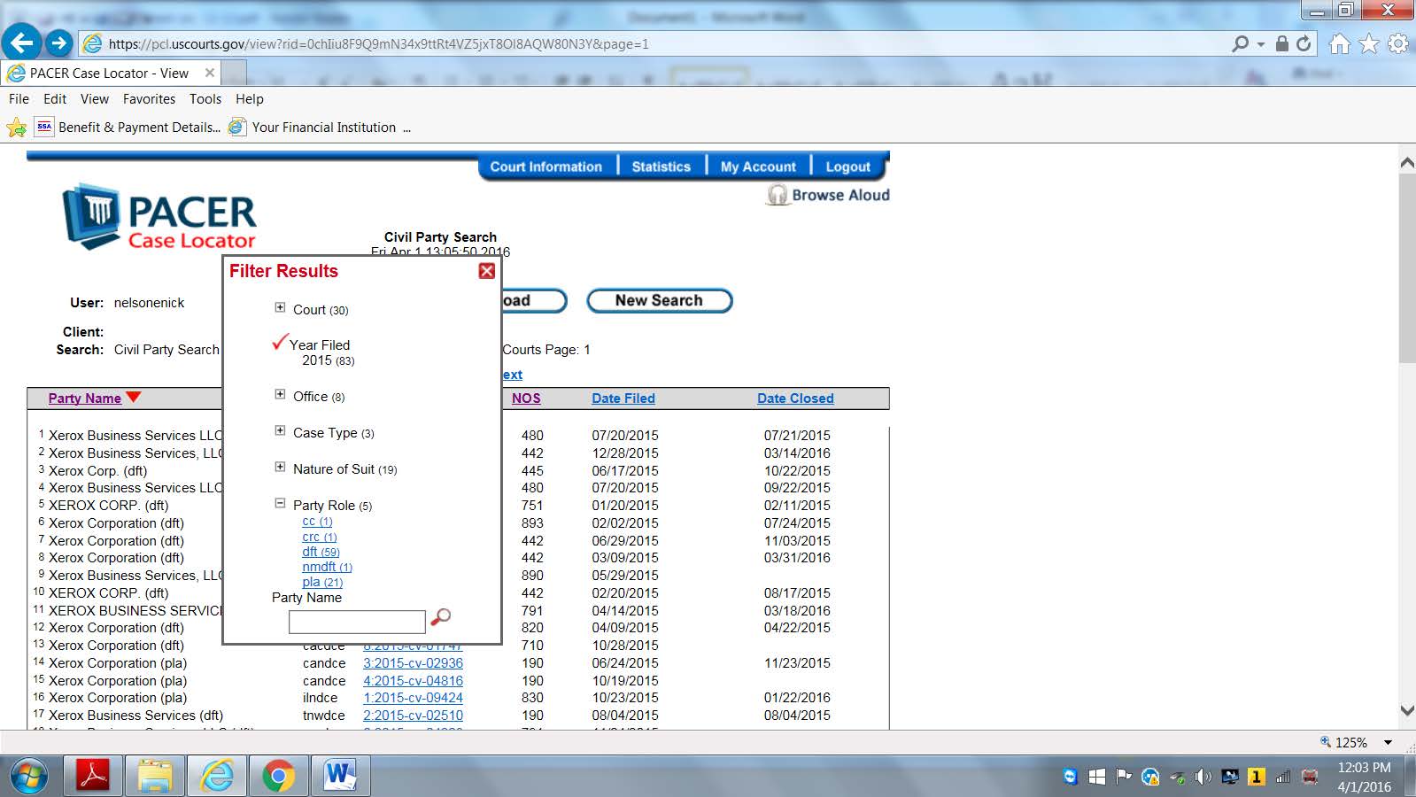Screen dimensions: 1416x797
Task: Open the search dropdown arrow in address bar
Action: click(x=1261, y=43)
